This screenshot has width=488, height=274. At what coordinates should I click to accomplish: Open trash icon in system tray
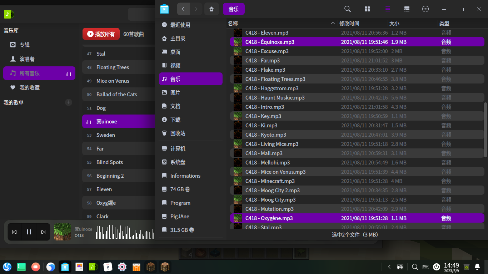pos(466,267)
